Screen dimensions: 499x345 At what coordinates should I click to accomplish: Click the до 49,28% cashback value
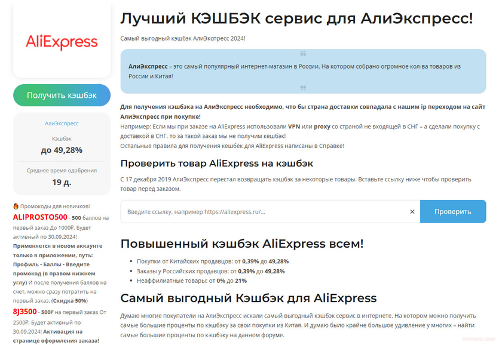tap(62, 150)
